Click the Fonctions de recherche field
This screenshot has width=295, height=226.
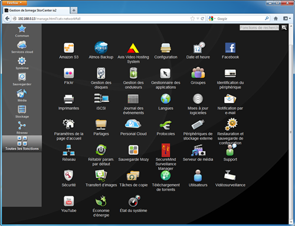tap(259, 28)
